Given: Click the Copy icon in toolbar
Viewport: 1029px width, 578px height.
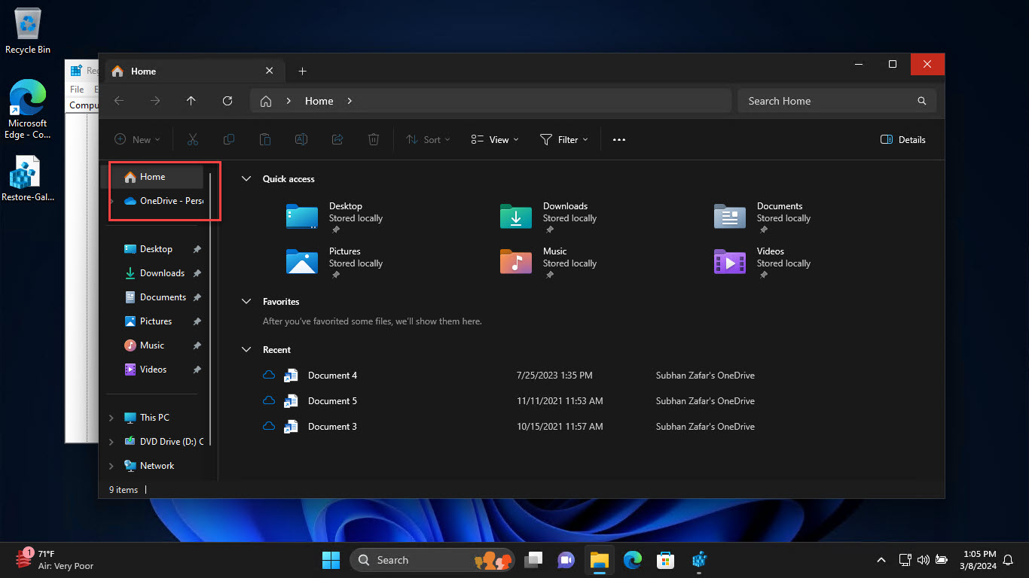Looking at the screenshot, I should coord(228,139).
